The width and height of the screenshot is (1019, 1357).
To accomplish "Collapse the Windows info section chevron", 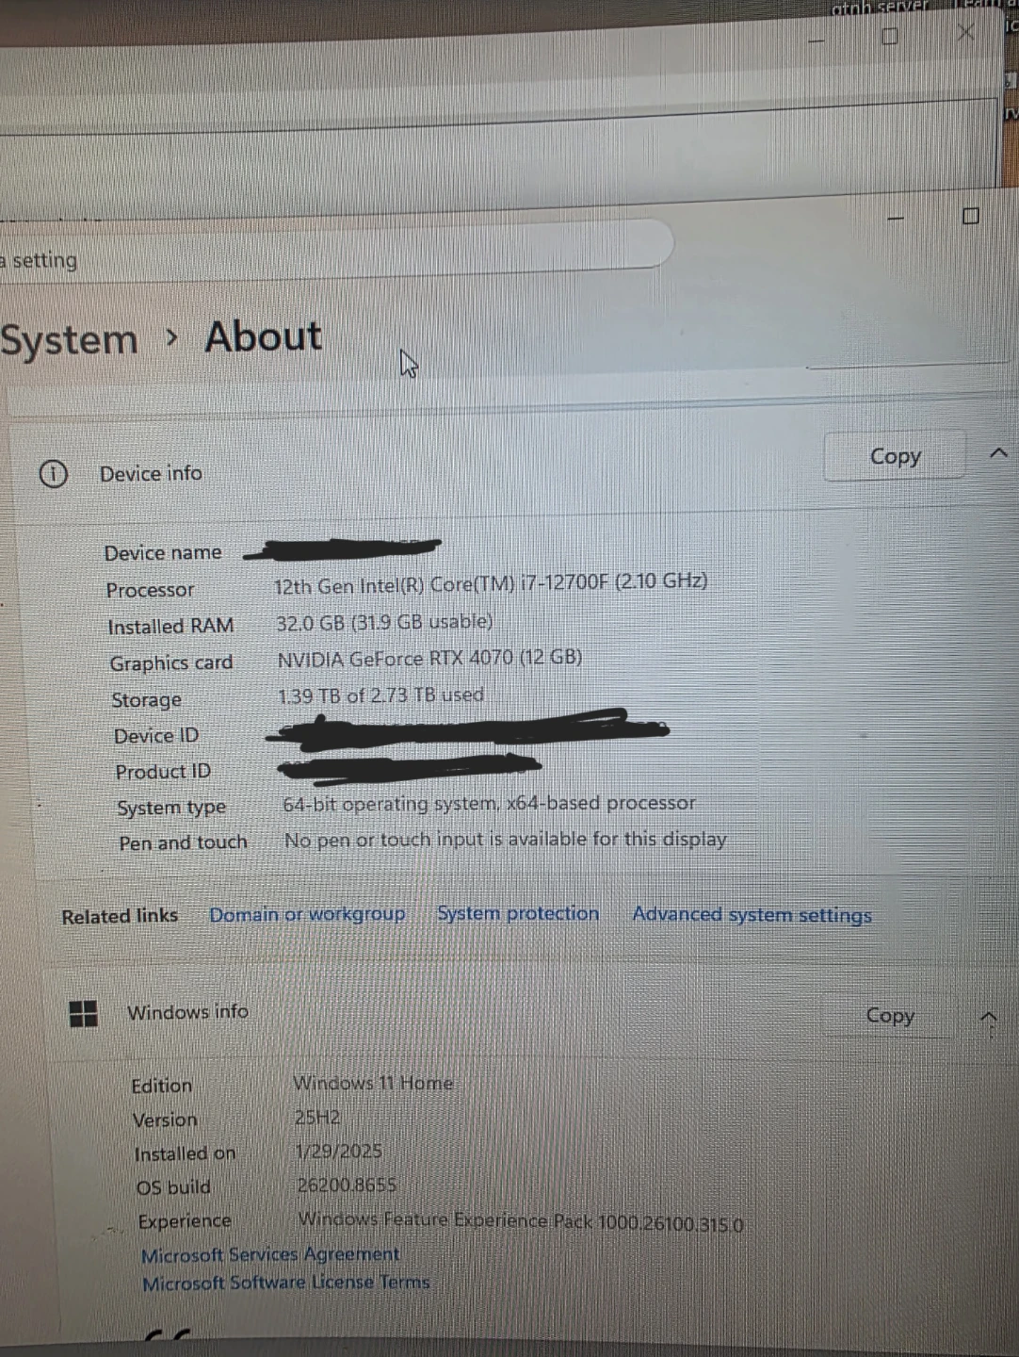I will (988, 1019).
